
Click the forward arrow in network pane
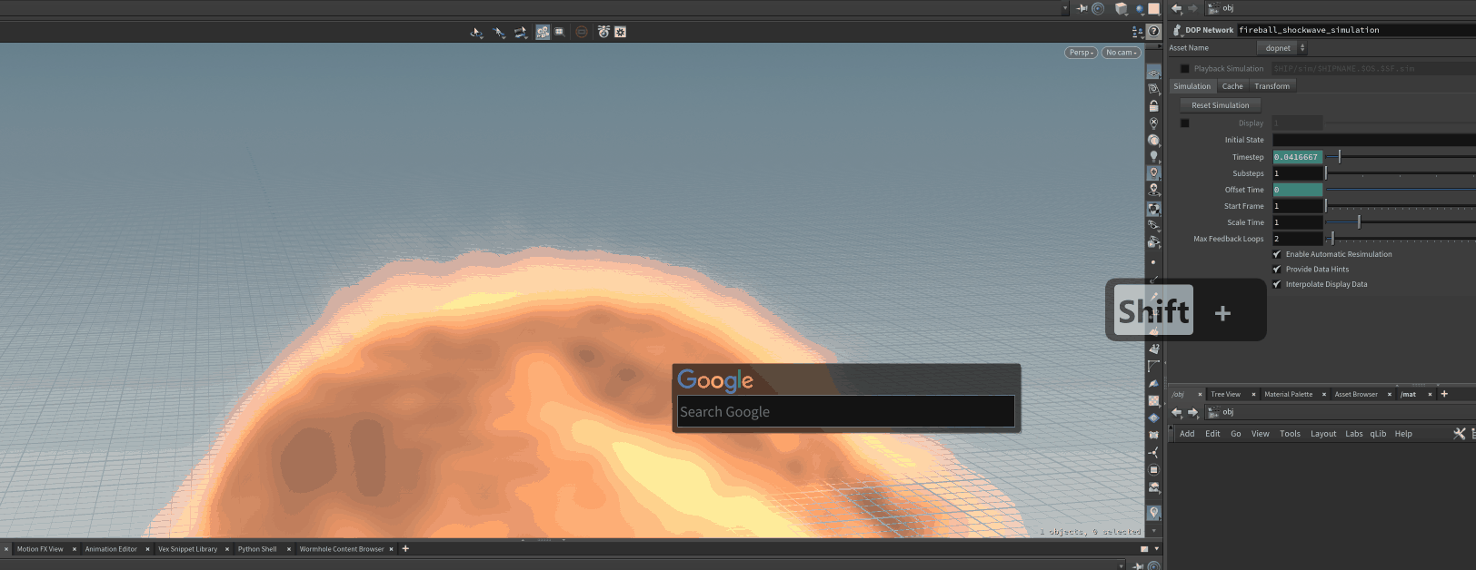(x=1192, y=412)
